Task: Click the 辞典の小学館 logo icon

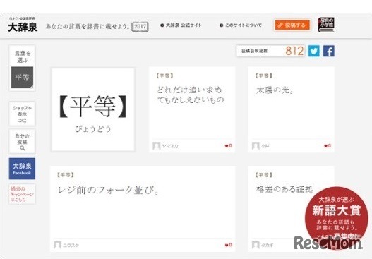Action: pos(326,25)
